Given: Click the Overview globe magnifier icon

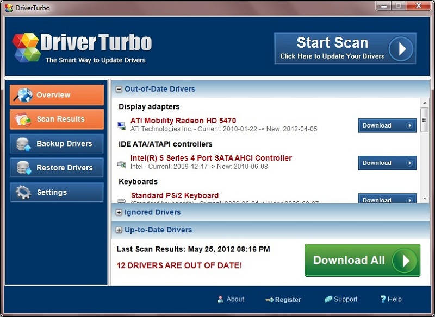Looking at the screenshot, I should (x=23, y=95).
